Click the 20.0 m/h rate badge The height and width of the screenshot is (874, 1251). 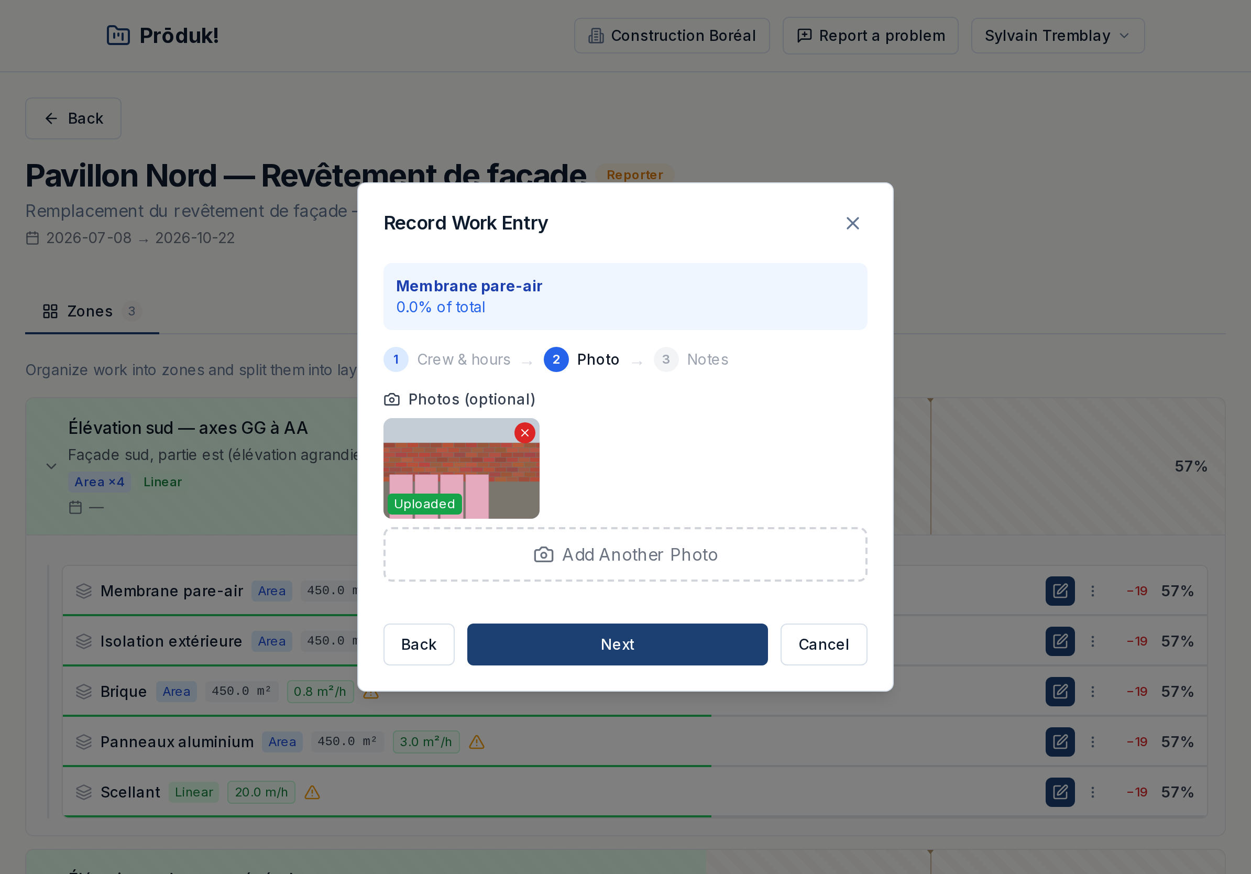coord(261,792)
